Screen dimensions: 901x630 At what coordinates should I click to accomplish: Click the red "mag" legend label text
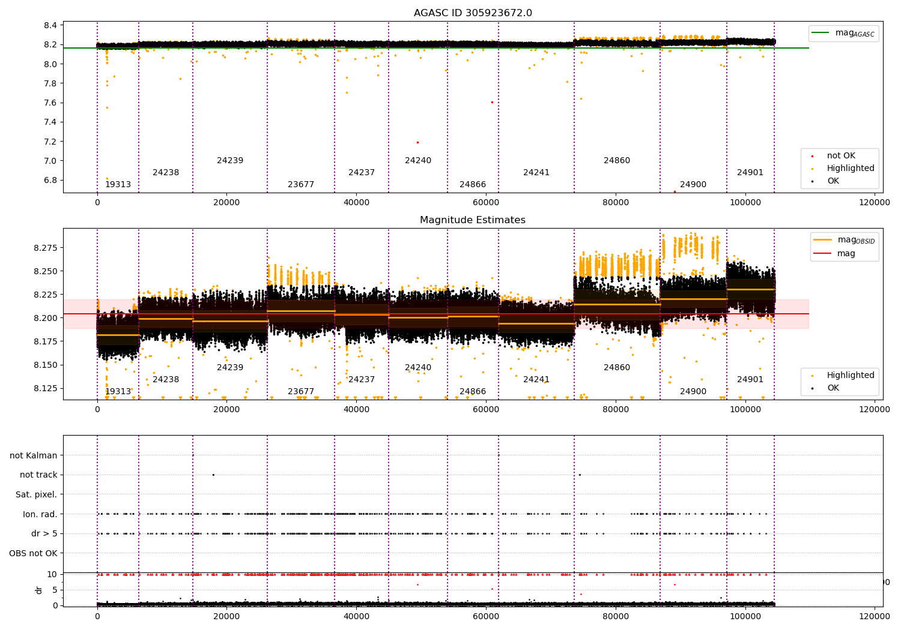tap(846, 254)
